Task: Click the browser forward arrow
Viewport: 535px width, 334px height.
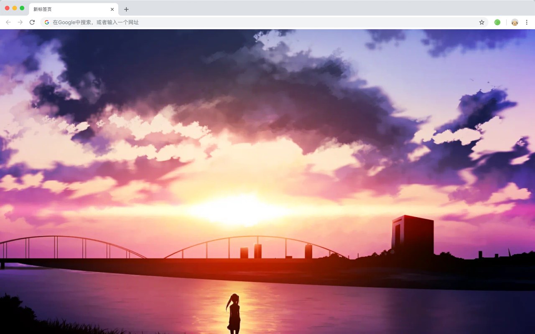Action: click(20, 22)
